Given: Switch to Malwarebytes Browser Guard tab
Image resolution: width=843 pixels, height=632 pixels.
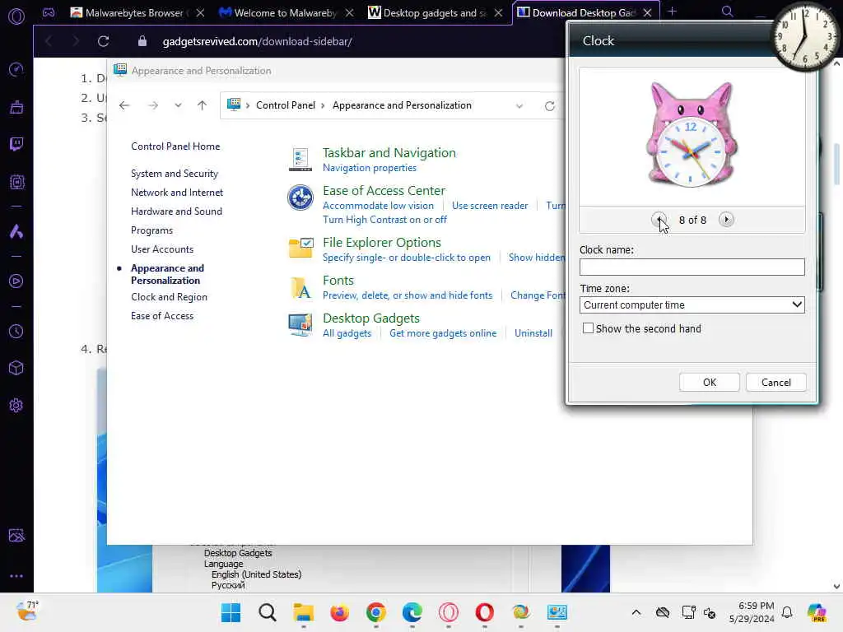Looking at the screenshot, I should coord(128,12).
